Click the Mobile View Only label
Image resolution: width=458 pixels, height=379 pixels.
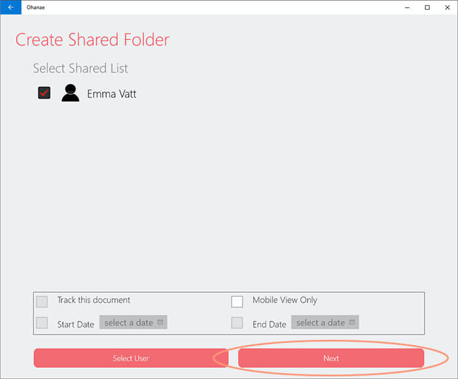[x=285, y=300]
